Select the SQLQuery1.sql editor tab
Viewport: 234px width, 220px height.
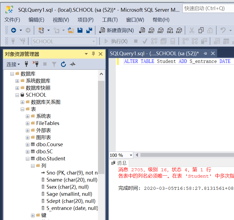[154, 53]
